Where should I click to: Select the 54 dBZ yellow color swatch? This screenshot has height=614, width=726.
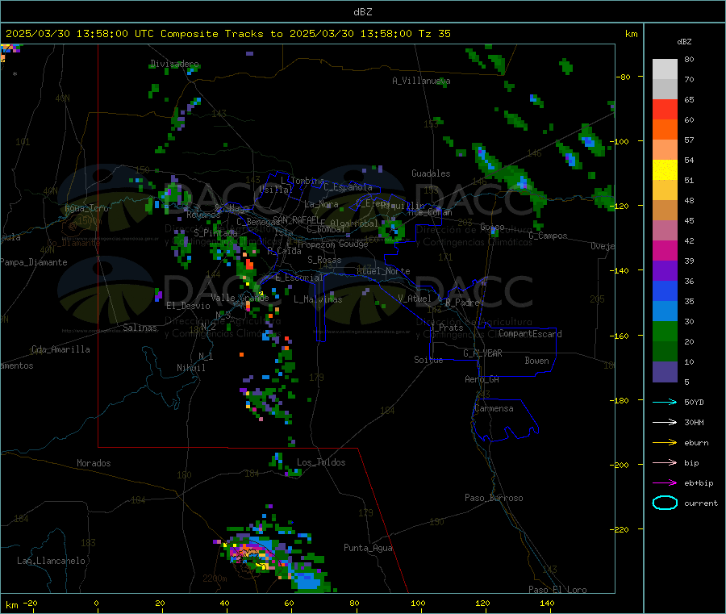pyautogui.click(x=665, y=170)
